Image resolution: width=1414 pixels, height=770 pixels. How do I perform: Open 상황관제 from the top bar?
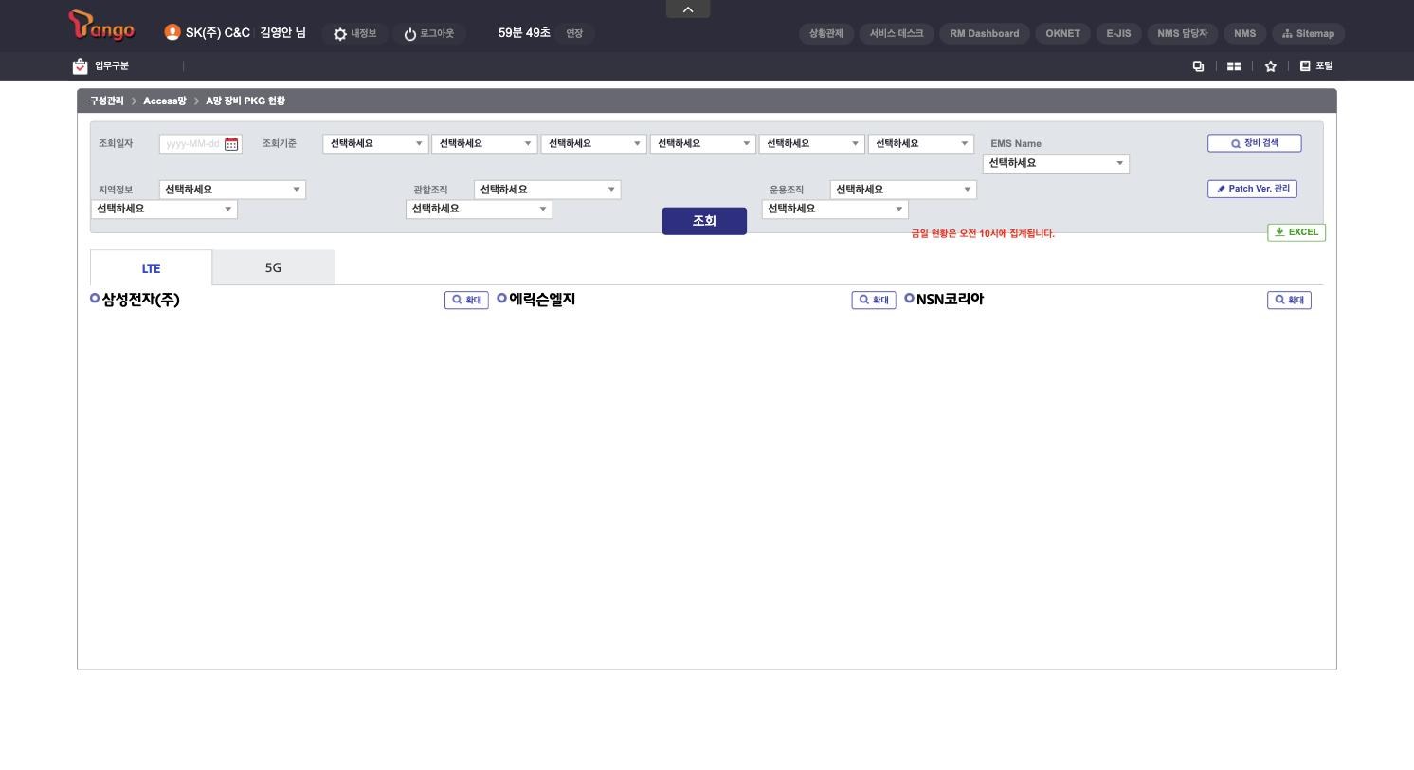click(x=826, y=33)
